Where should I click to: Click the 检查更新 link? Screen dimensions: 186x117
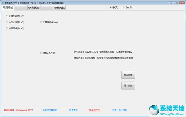tap(73, 110)
